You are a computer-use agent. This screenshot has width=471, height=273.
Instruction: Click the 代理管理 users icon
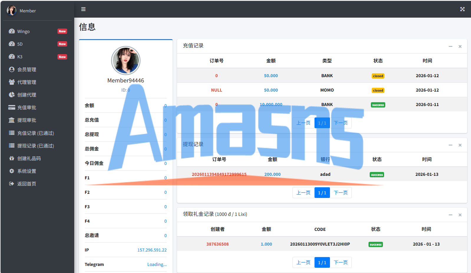click(12, 82)
